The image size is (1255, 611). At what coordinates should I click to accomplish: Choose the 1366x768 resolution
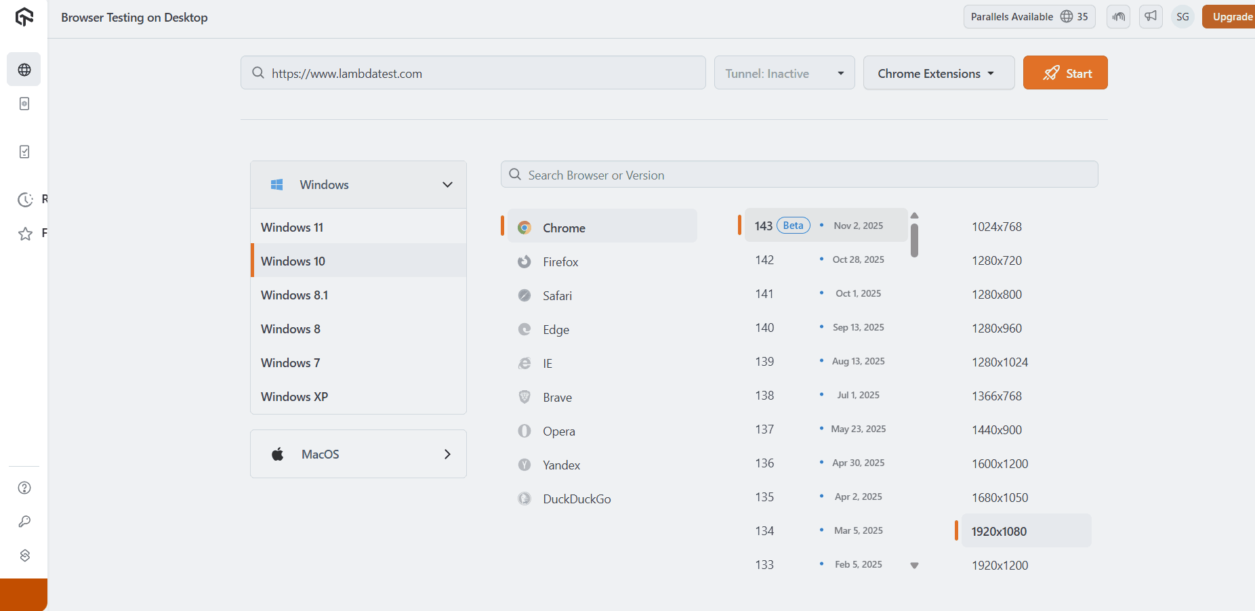coord(996,396)
